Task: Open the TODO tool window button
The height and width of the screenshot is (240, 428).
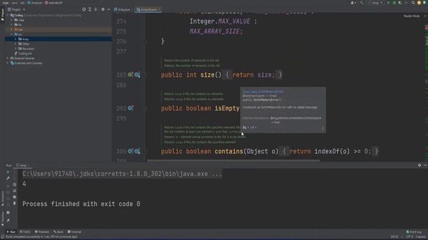Action: point(25,232)
